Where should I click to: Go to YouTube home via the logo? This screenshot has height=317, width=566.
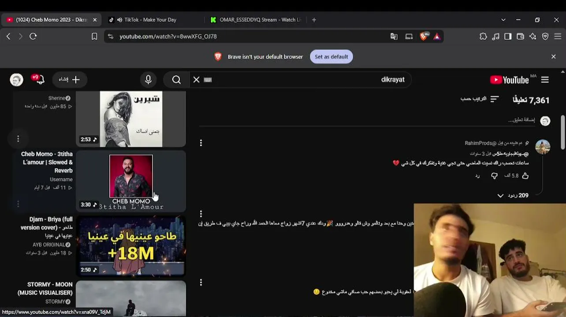pos(509,80)
